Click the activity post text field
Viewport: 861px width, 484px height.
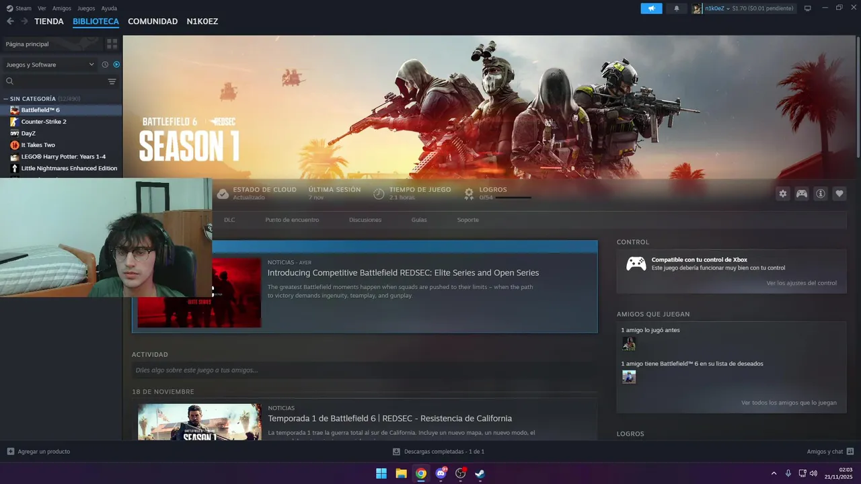click(x=364, y=370)
